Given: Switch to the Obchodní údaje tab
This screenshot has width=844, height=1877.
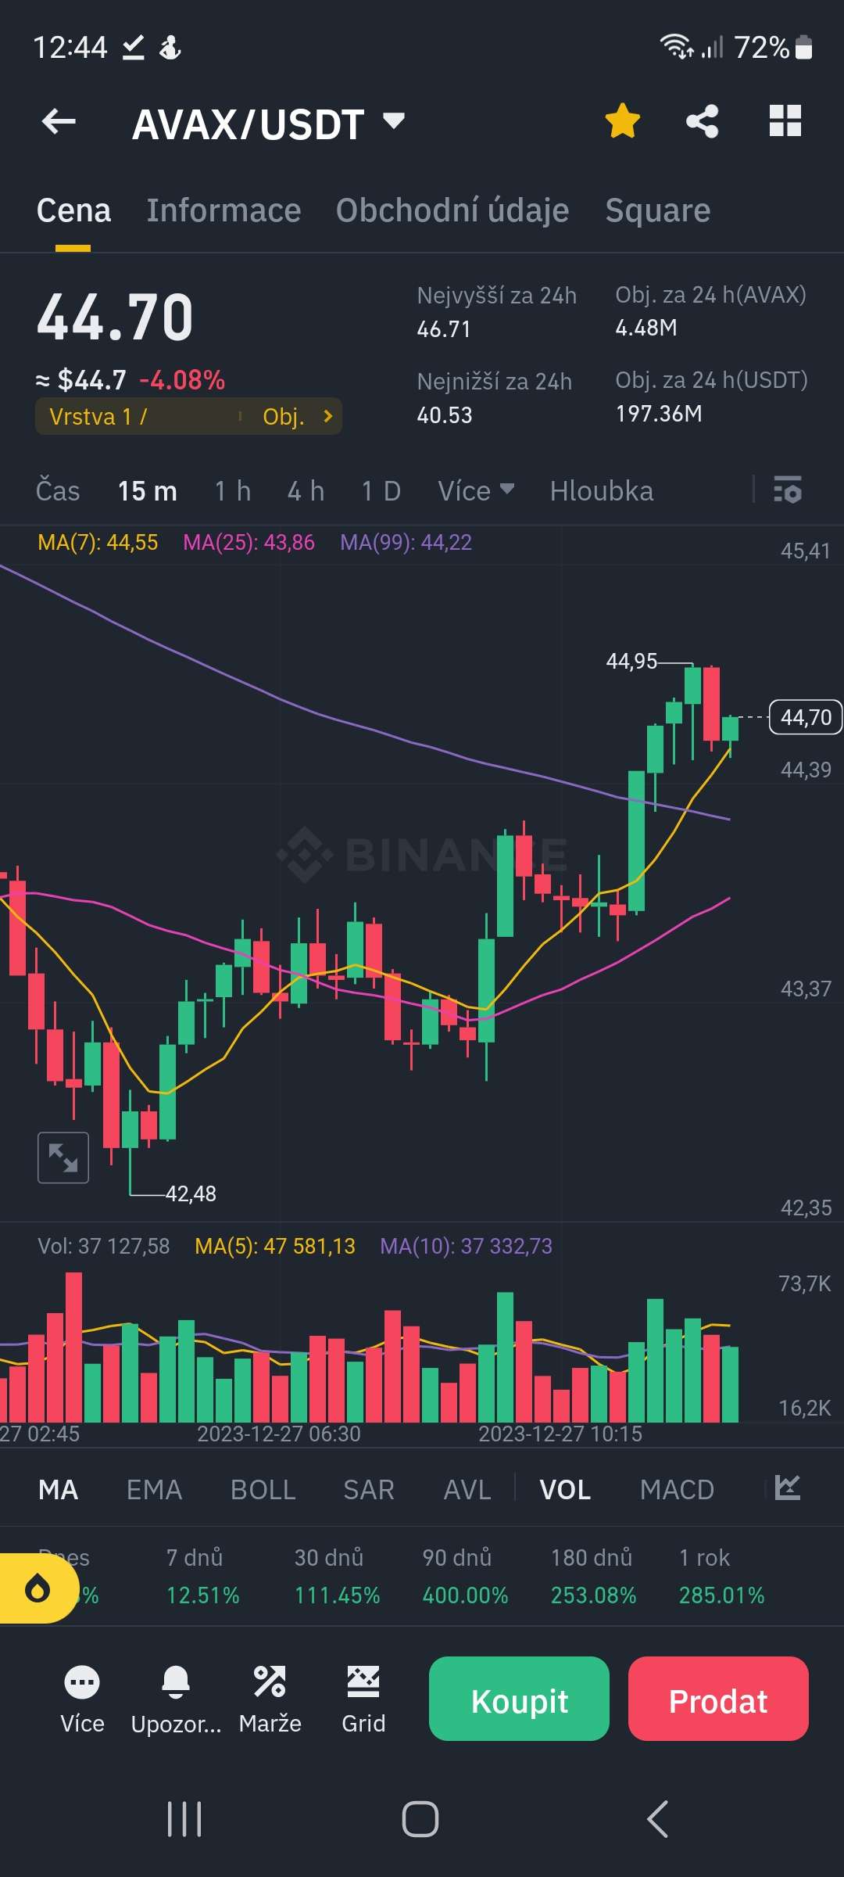Looking at the screenshot, I should click(452, 210).
